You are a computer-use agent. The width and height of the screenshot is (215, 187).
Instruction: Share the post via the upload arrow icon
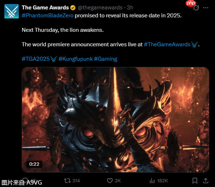tap(206, 180)
